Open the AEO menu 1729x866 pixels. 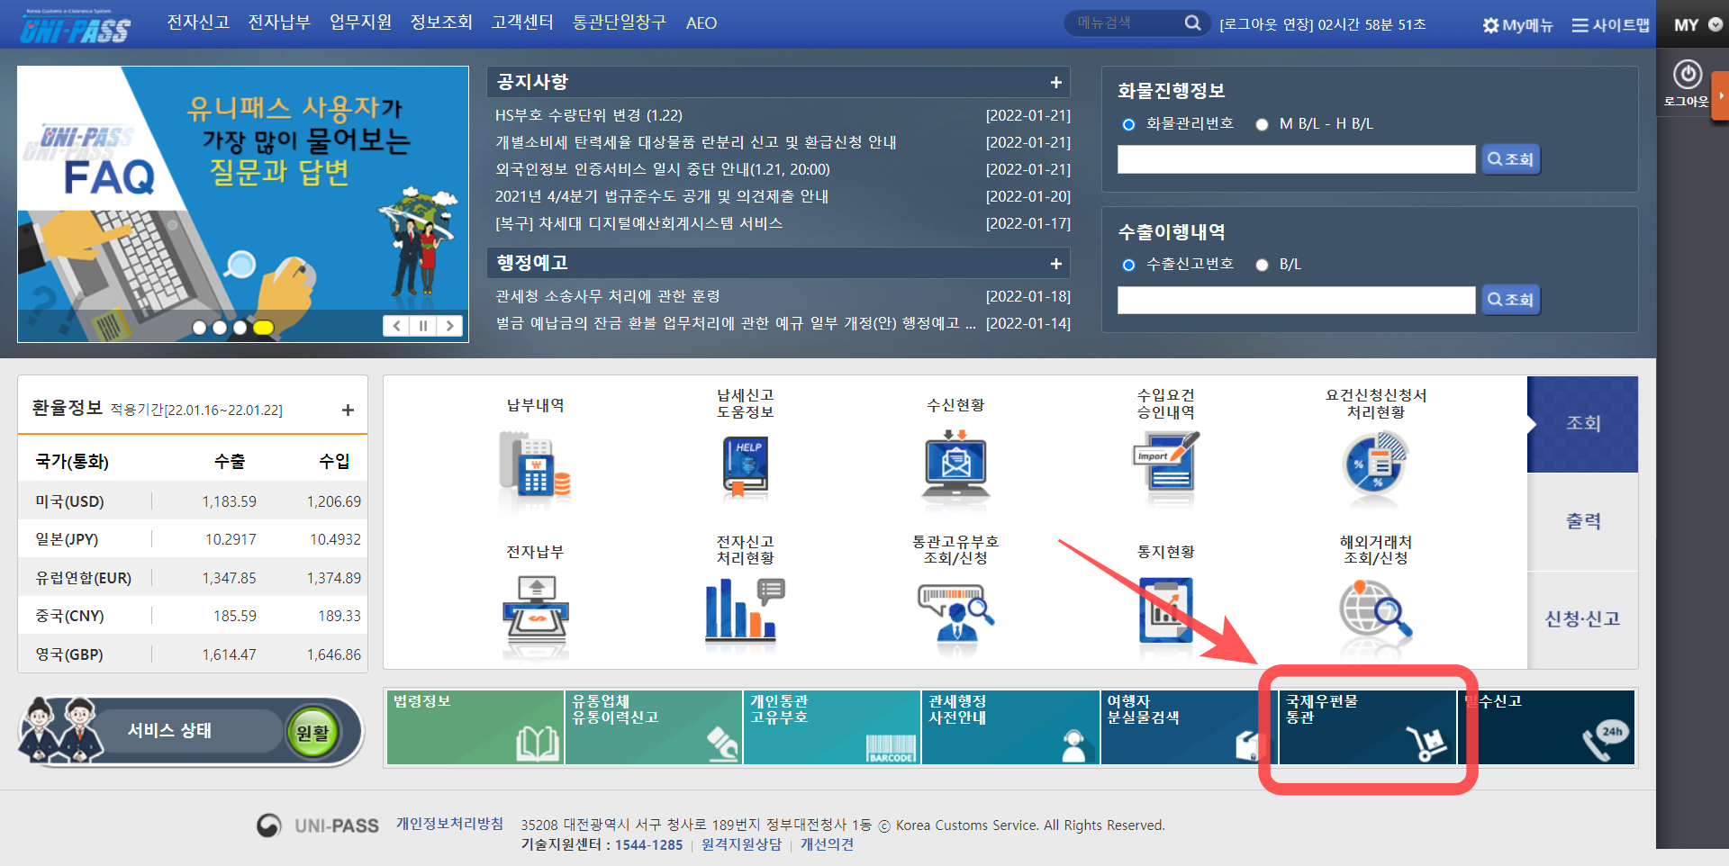coord(702,23)
